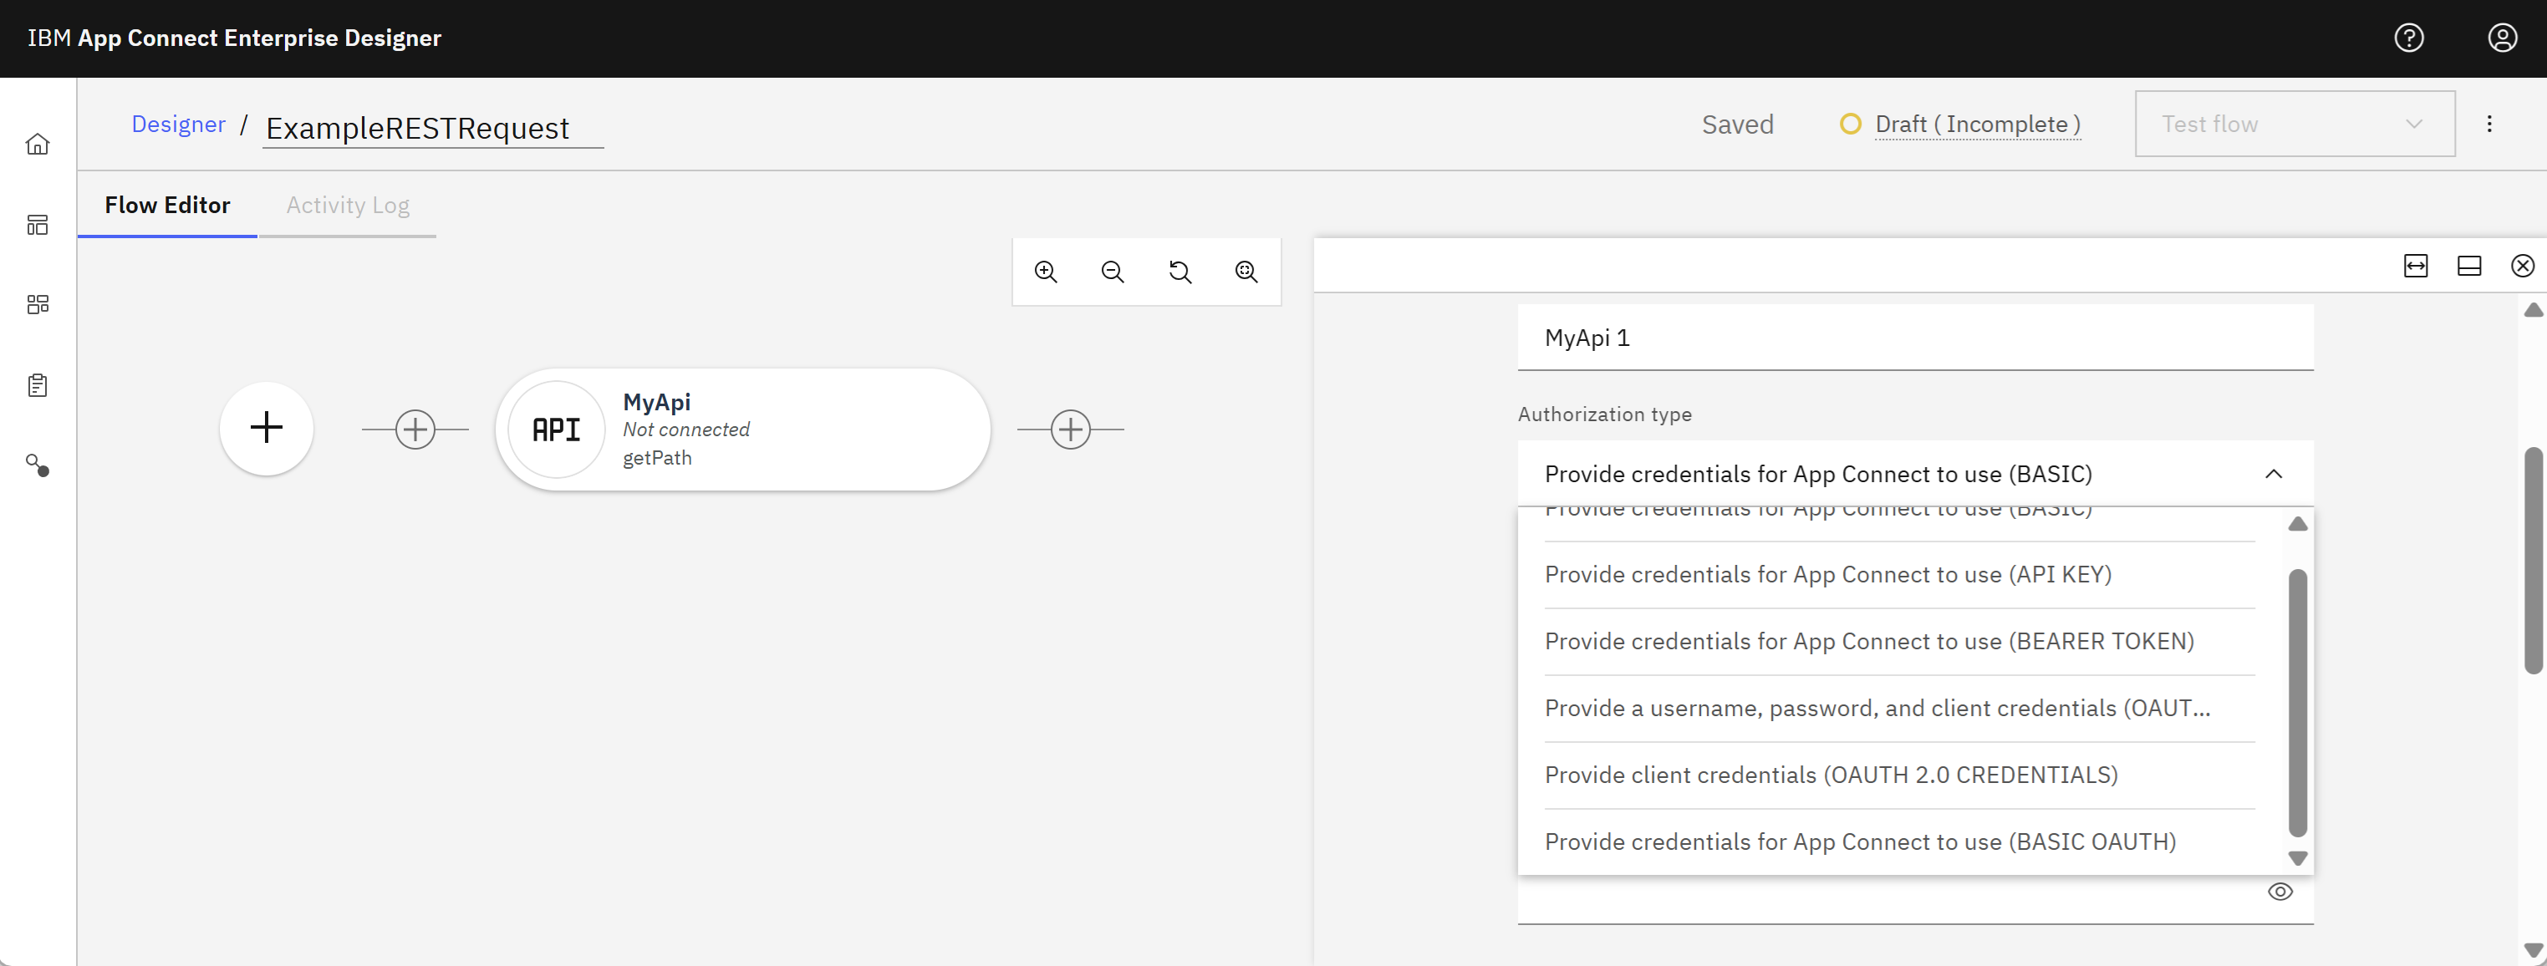2547x966 pixels.
Task: Open the clipboard logs icon in sidebar
Action: 38,385
